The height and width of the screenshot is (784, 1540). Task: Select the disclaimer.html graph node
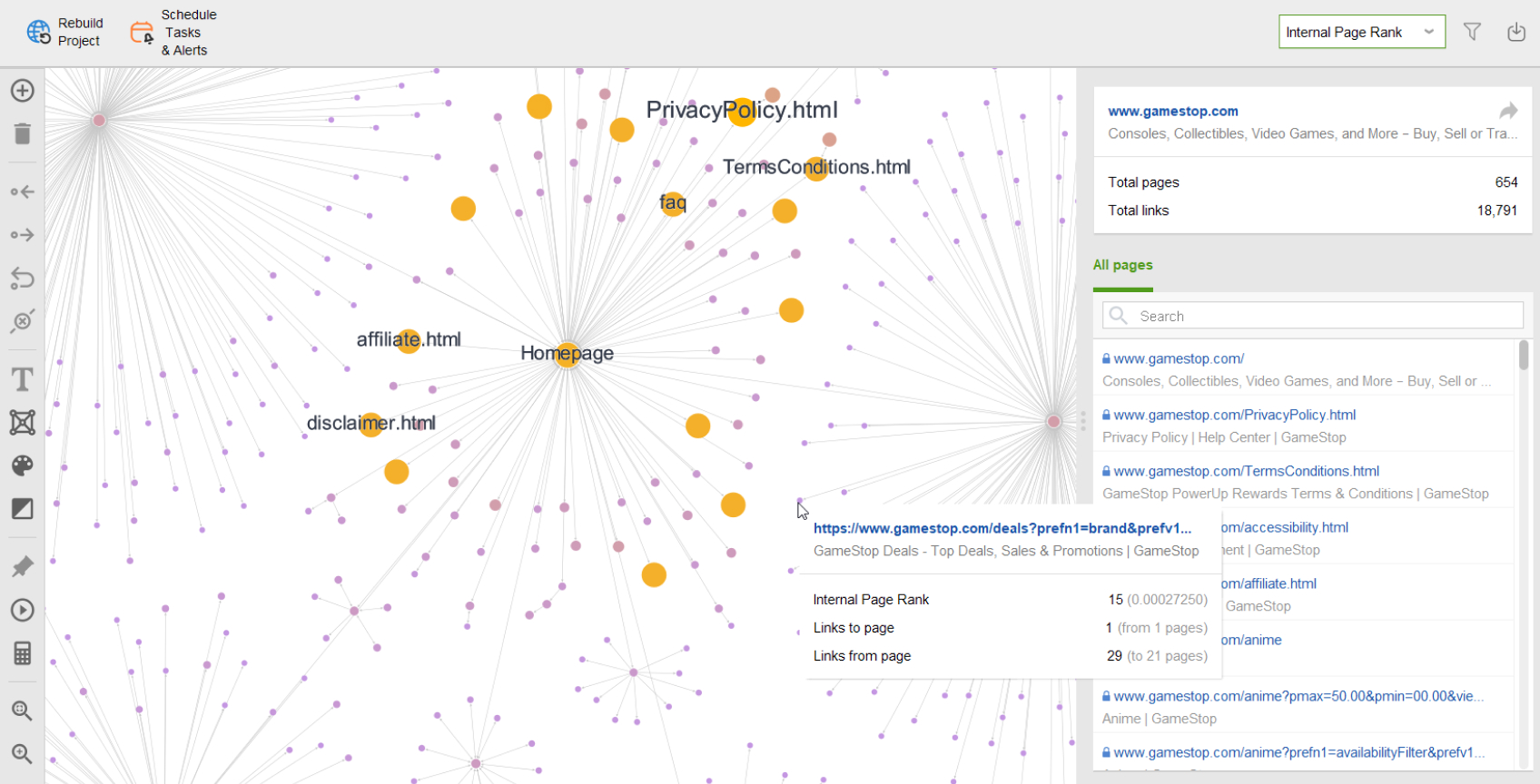(370, 425)
